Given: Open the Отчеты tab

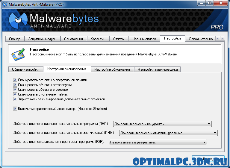Looking at the screenshot, I should 119,39.
